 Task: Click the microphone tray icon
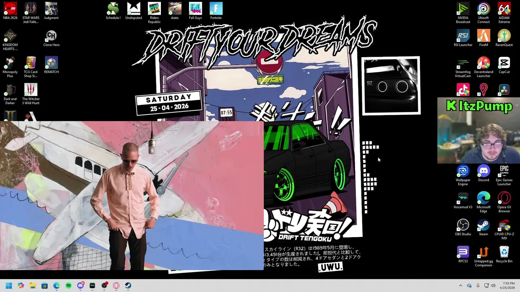pos(478,286)
